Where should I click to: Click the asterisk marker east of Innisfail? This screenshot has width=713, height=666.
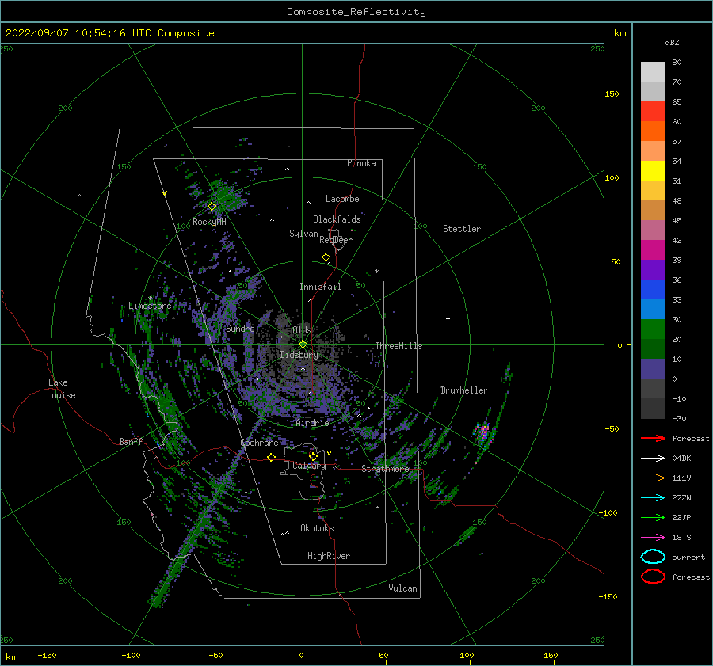tap(376, 272)
